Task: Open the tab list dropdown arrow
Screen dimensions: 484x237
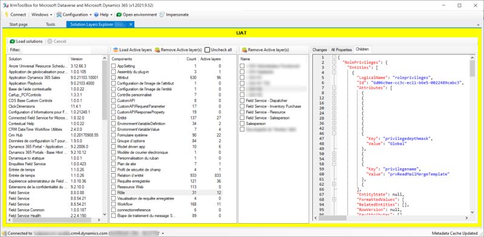Action: (478, 25)
